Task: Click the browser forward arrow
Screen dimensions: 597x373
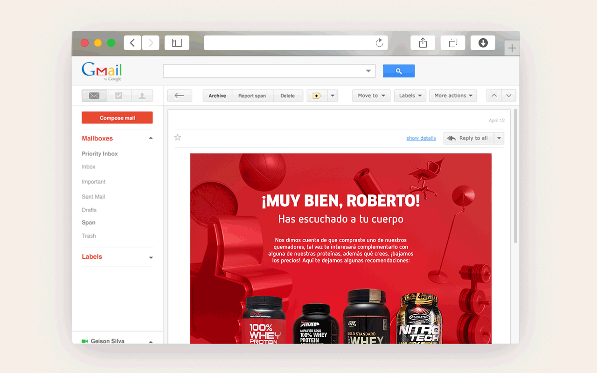Action: (151, 43)
